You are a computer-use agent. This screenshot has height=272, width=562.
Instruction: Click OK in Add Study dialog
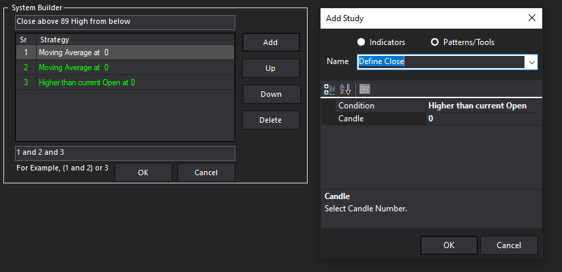click(x=449, y=245)
